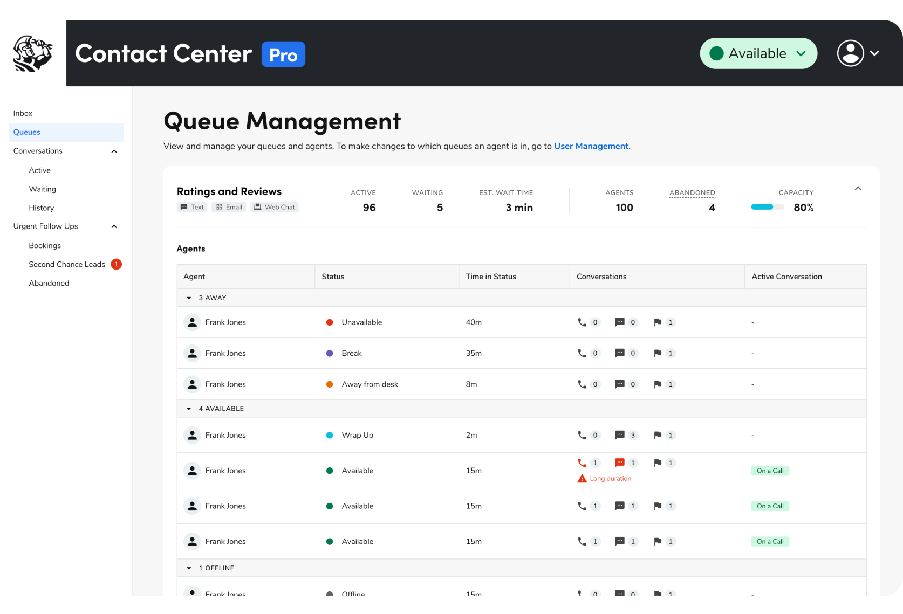Click the chat icon in the Away from desk row
The image size is (903, 614).
[x=620, y=384]
